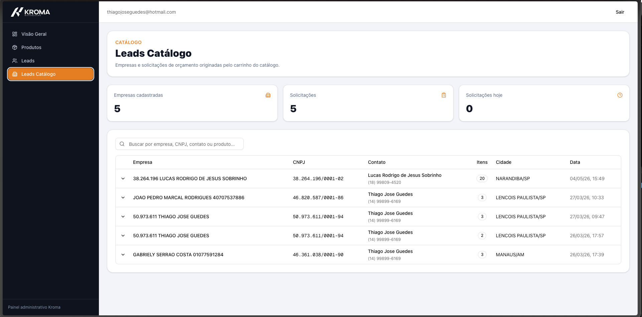Click clock icon on Solicitações hoje card
Viewport: 642px width, 317px height.
pos(620,95)
